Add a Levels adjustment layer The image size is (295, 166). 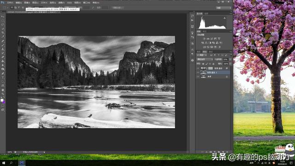pyautogui.click(x=208, y=39)
